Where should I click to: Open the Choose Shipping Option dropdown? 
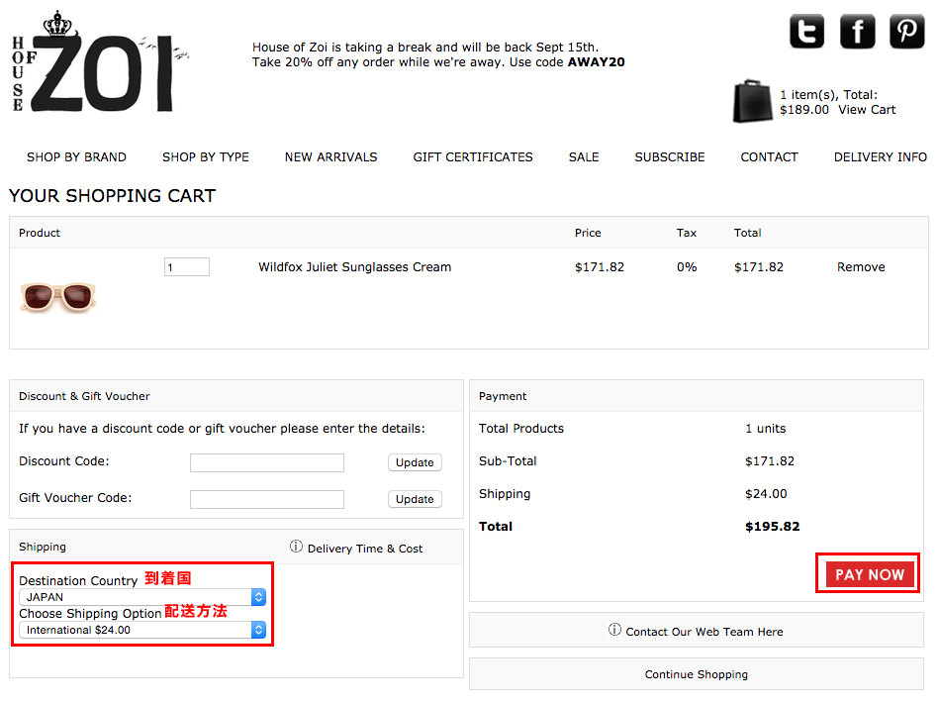(x=142, y=630)
